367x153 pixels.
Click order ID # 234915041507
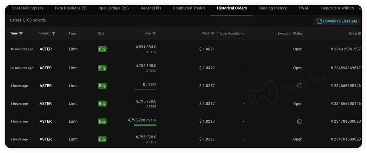346,49
